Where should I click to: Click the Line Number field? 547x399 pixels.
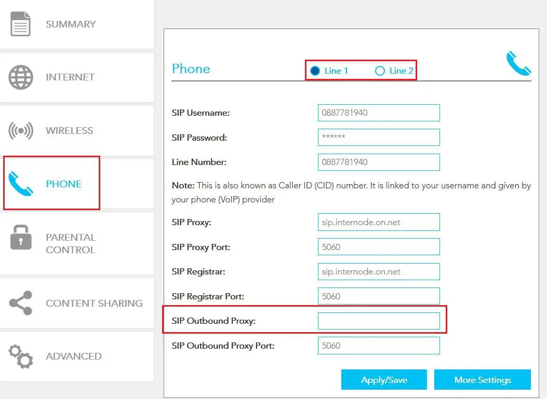pyautogui.click(x=378, y=162)
